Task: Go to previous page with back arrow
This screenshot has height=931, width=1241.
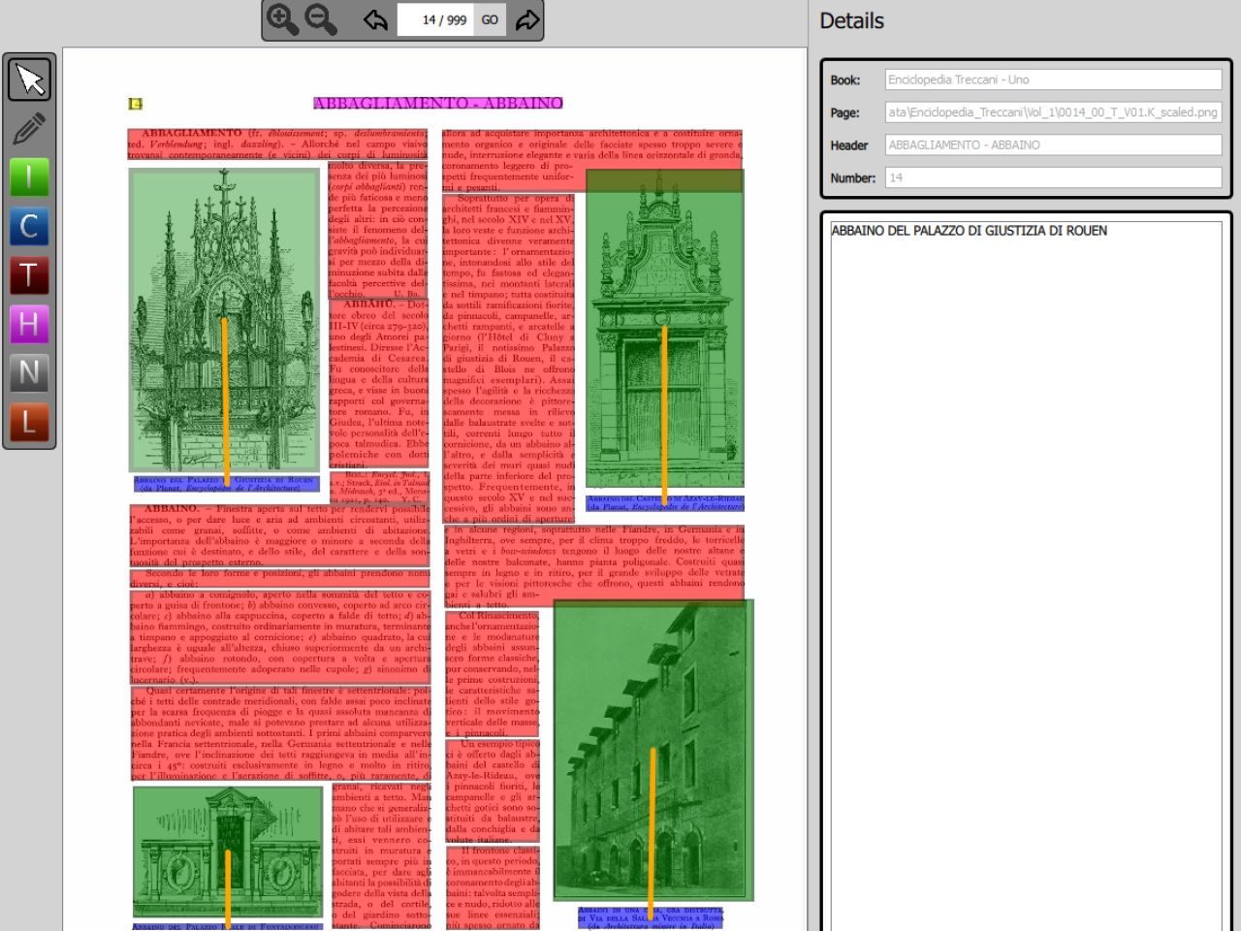Action: coord(375,19)
